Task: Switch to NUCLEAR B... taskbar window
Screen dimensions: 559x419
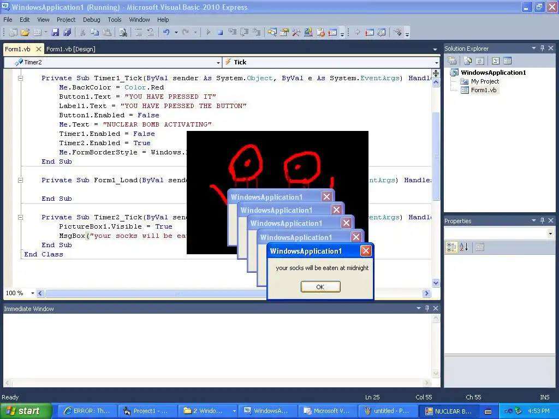Action: click(x=449, y=411)
